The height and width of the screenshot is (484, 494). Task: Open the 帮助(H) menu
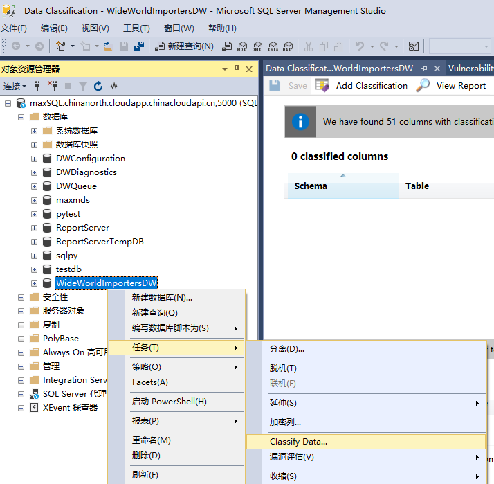pos(222,28)
